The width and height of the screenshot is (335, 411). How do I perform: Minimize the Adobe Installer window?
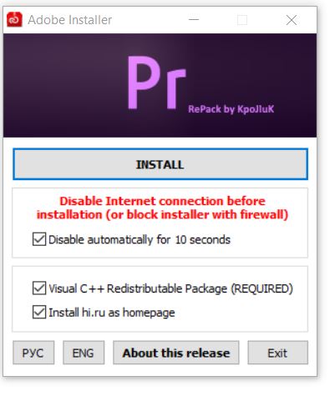tap(194, 20)
